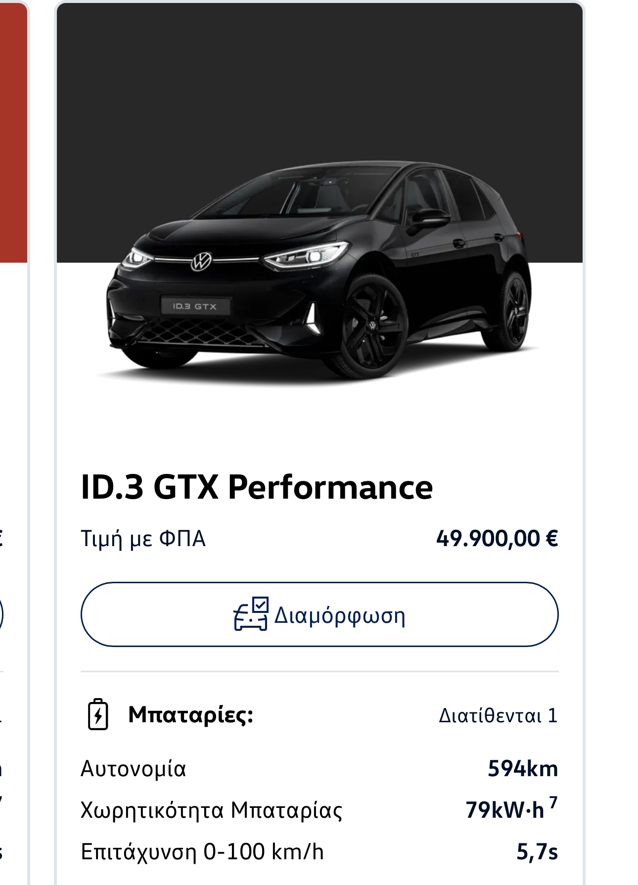Click the 5,7s acceleration value
638x885 pixels.
(x=537, y=852)
